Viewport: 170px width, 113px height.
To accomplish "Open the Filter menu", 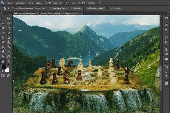I will (67, 3).
